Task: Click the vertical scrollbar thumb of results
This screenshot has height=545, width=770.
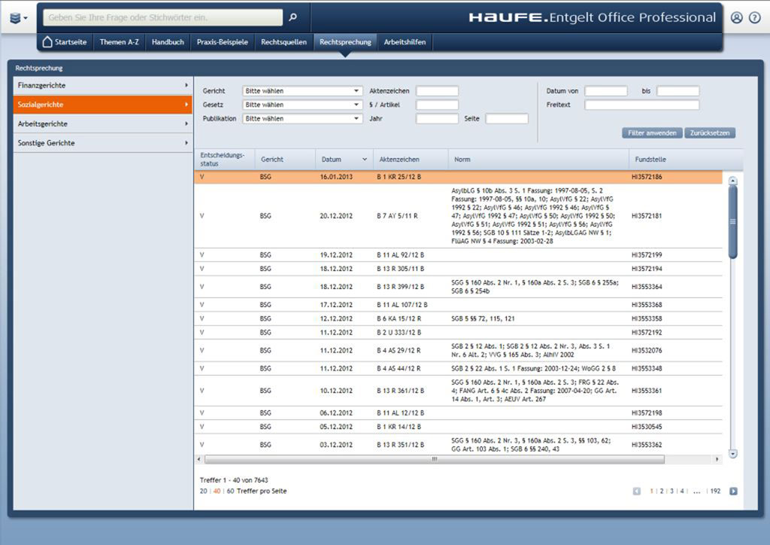Action: coord(732,222)
